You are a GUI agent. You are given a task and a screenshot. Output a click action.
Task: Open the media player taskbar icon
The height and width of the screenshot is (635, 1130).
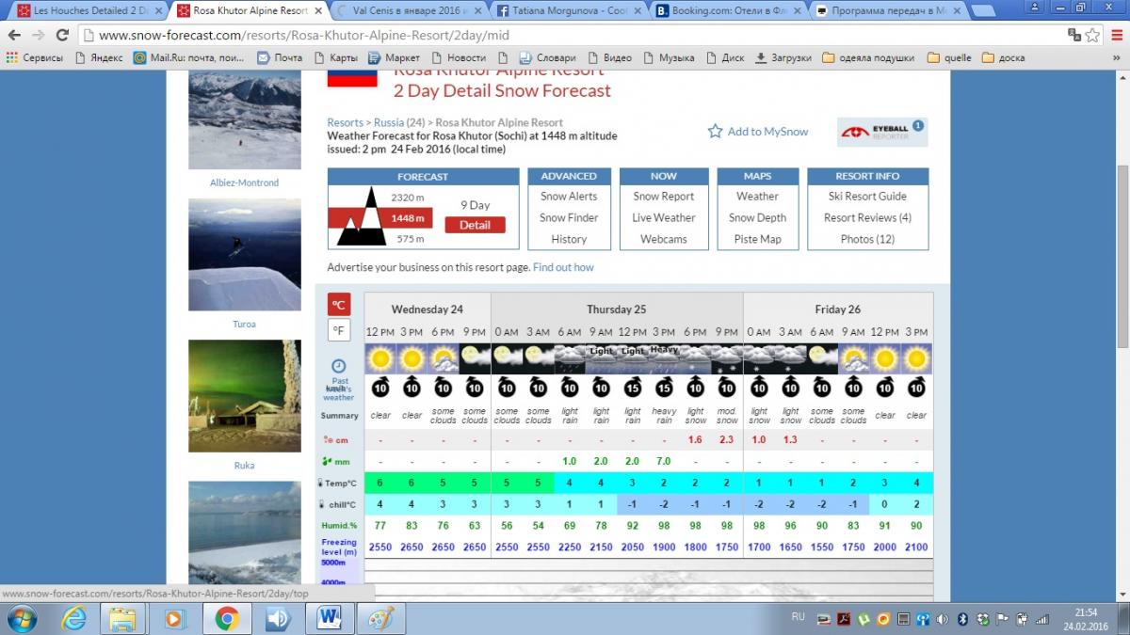tap(173, 618)
